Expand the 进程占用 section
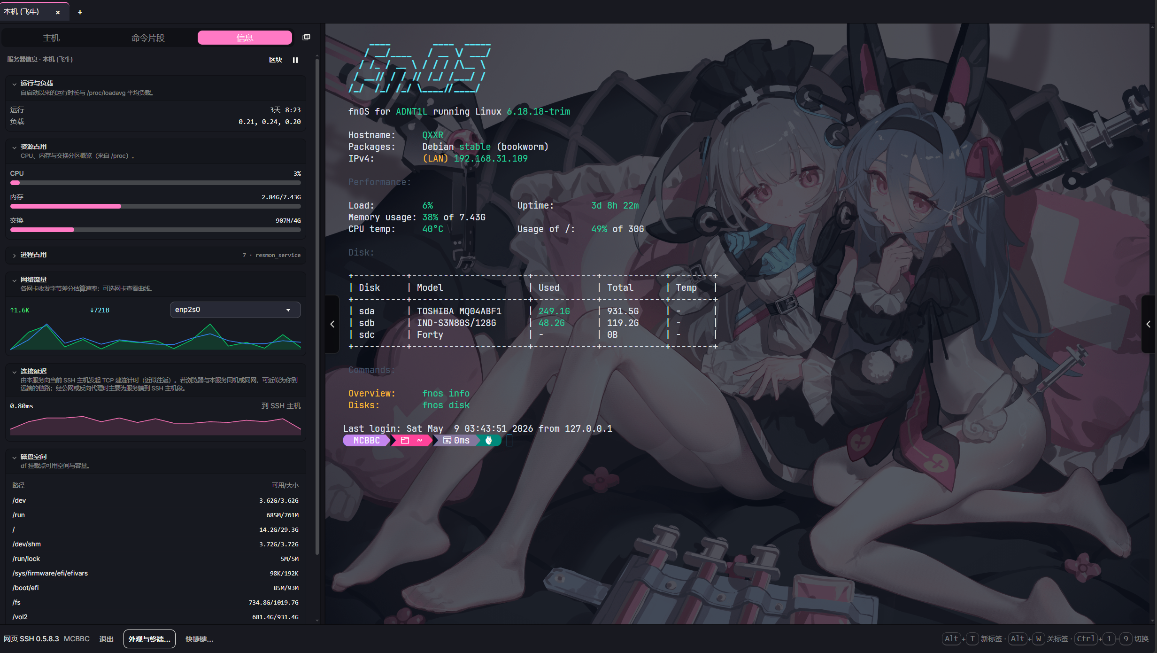Screen dimensions: 1157x653 (x=14, y=255)
